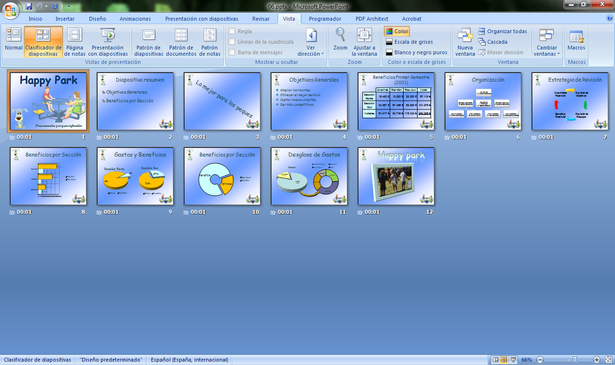Switch to the Animaciones tab
Viewport: 615px width, 365px height.
pos(135,19)
